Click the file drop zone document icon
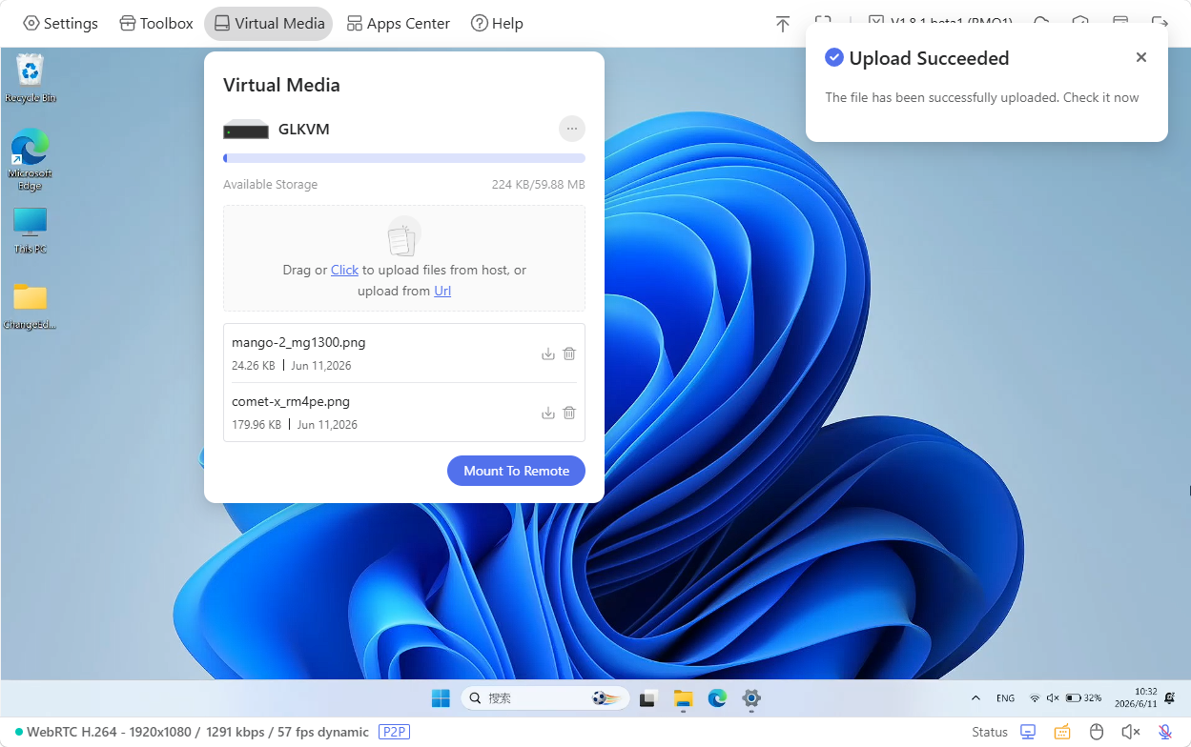Viewport: 1191px width, 747px height. pos(403,236)
